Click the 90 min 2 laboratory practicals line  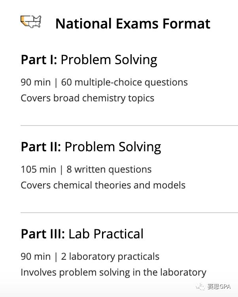click(90, 257)
